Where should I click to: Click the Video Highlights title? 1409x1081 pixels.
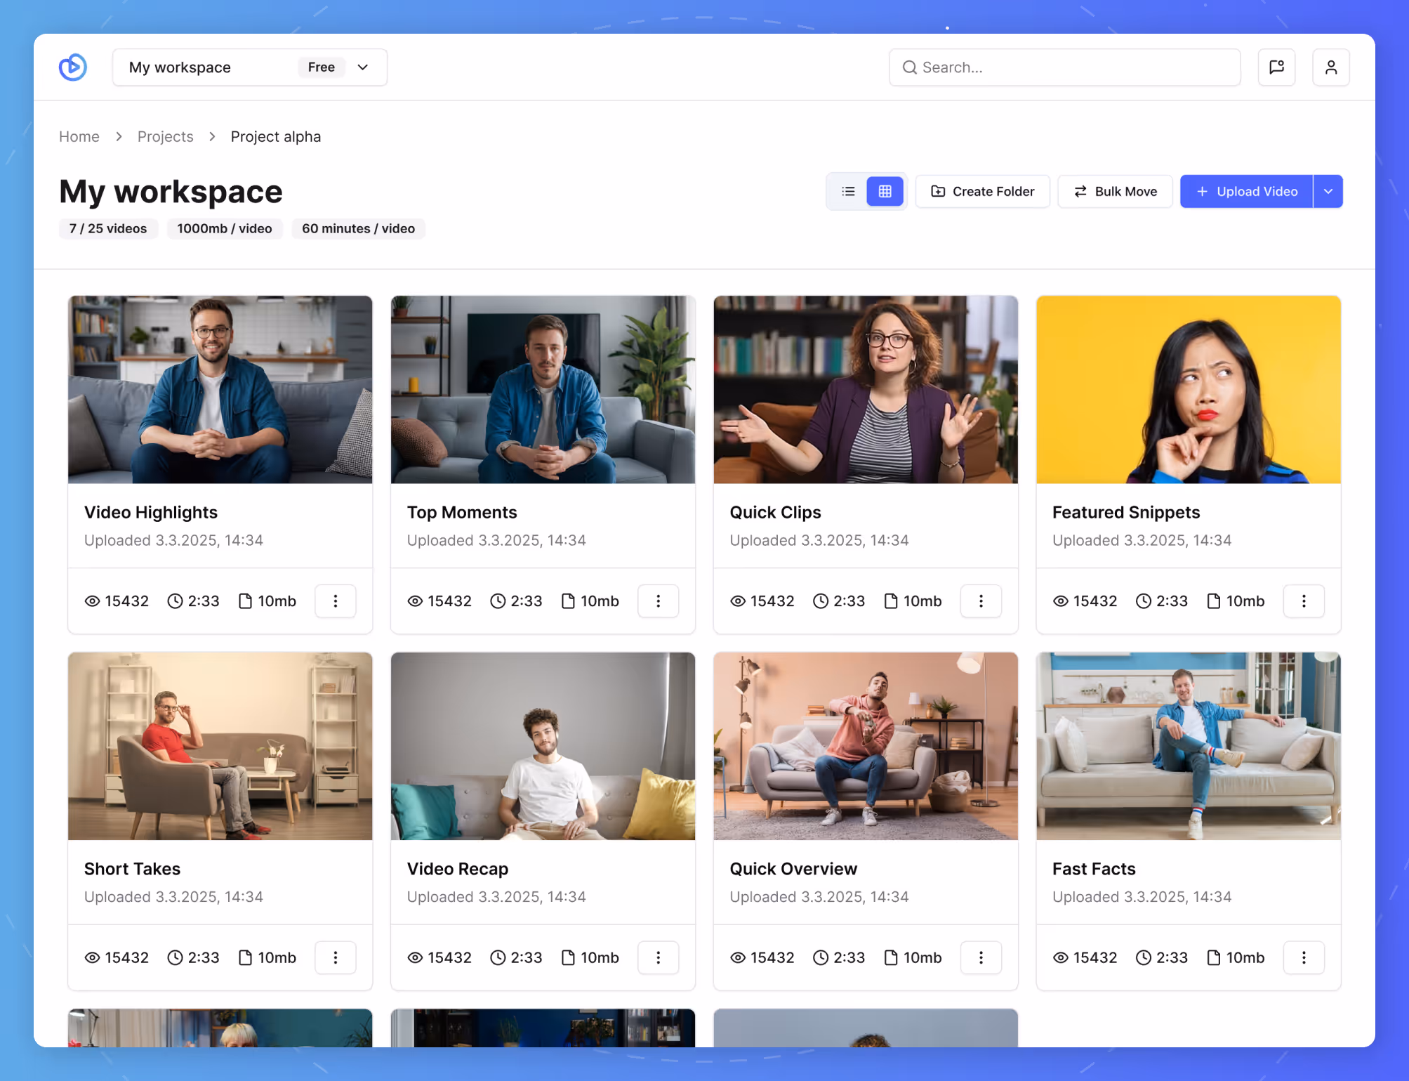[151, 512]
